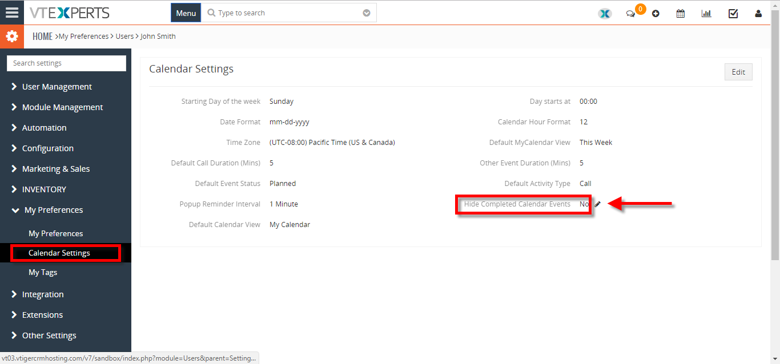
Task: Open the tasks checkmark icon
Action: click(733, 14)
